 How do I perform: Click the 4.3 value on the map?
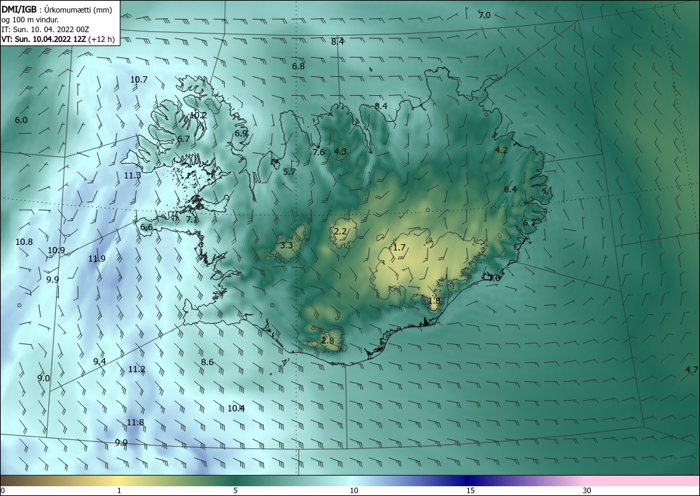click(340, 151)
